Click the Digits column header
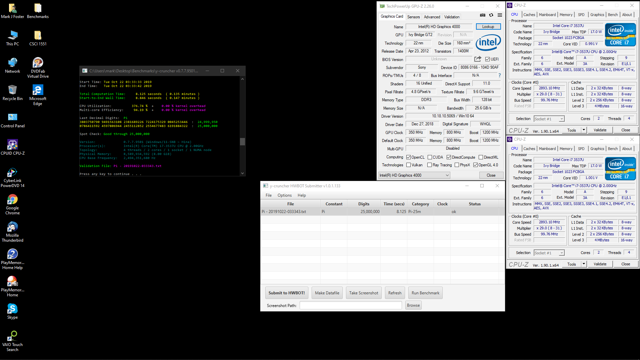 [364, 204]
